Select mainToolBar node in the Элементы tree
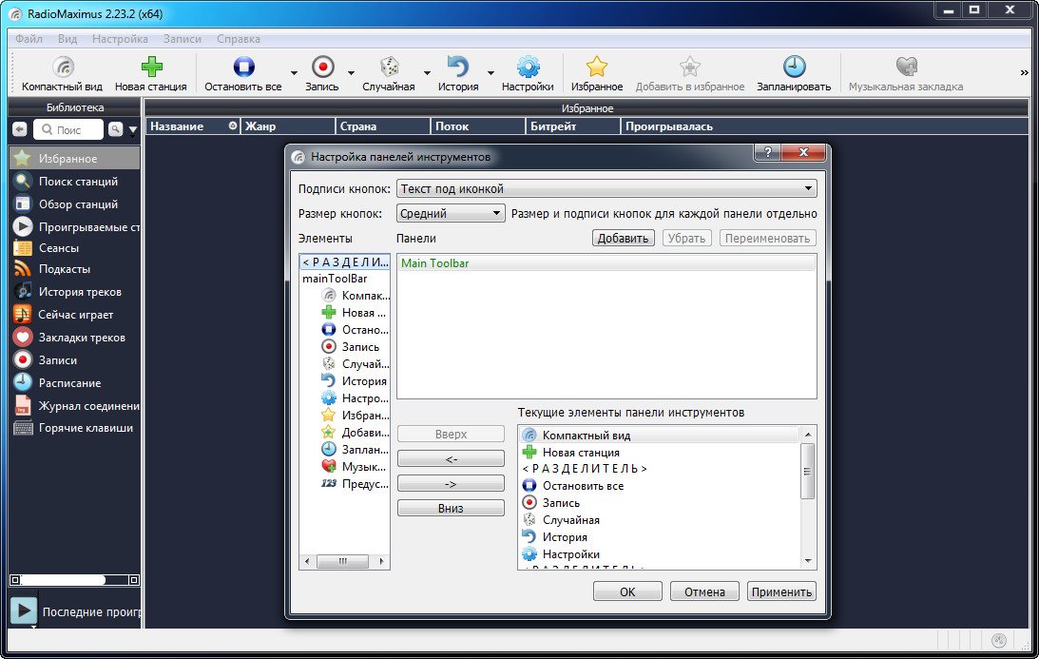Image resolution: width=1039 pixels, height=659 pixels. [335, 279]
